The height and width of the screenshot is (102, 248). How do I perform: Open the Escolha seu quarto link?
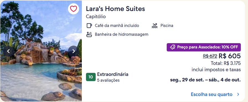tap(212, 94)
